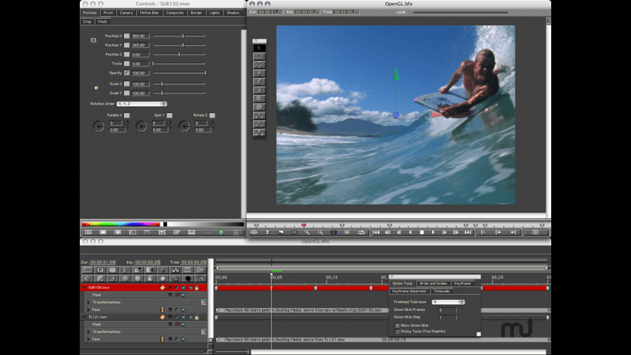
Task: Collapse the TL121.mov track
Action: point(83,317)
